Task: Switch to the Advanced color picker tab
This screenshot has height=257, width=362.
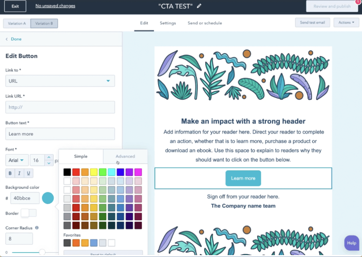Action: pos(125,156)
